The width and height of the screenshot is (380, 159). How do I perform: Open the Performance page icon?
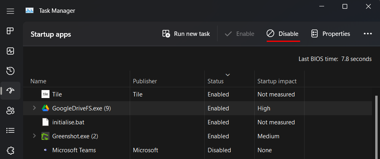tap(10, 51)
